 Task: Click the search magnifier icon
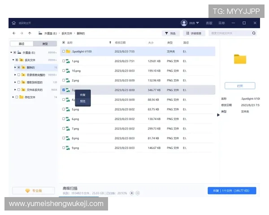(254, 33)
